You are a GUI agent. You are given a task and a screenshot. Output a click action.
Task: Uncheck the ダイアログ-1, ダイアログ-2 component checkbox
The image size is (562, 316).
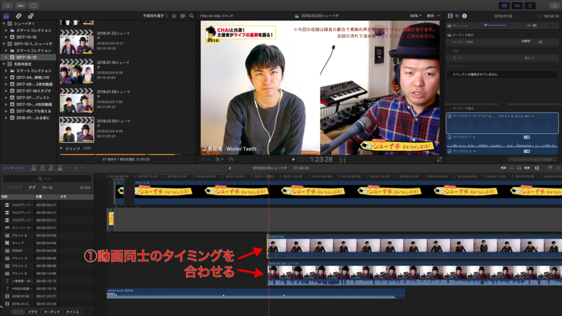(x=449, y=116)
